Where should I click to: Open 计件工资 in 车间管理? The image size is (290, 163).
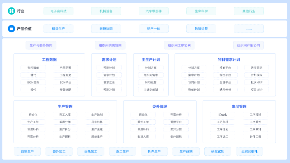tap(255, 137)
